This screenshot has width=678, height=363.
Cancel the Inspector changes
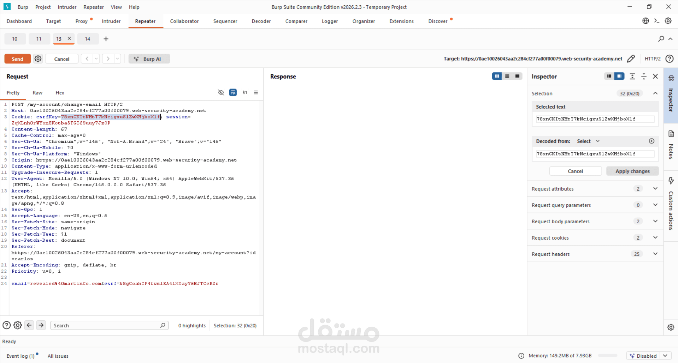[576, 171]
